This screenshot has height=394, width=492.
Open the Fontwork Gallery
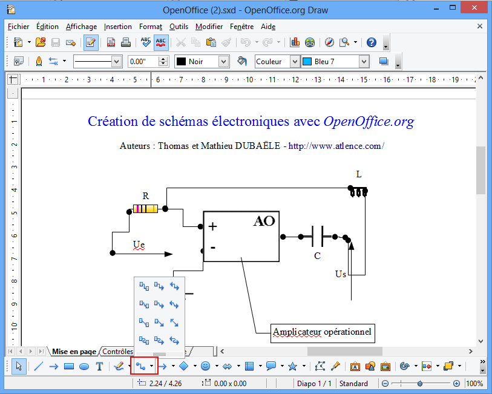click(x=355, y=366)
